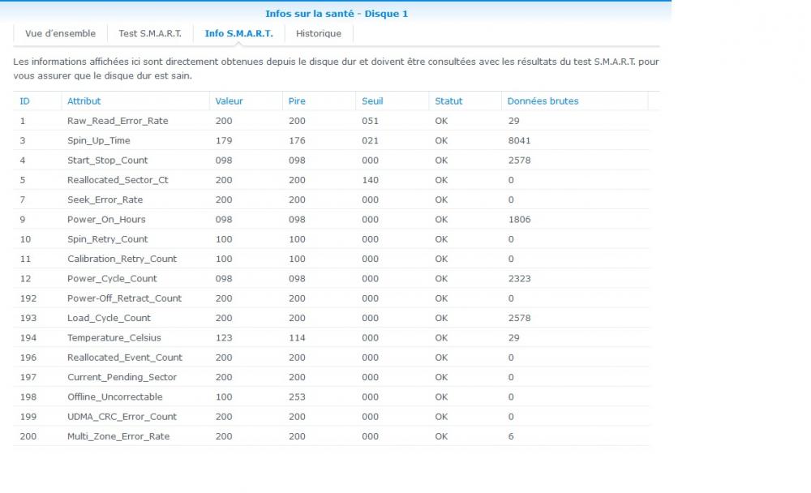Switch to the Vue d'ensemble tab
The width and height of the screenshot is (811, 493).
pyautogui.click(x=60, y=33)
